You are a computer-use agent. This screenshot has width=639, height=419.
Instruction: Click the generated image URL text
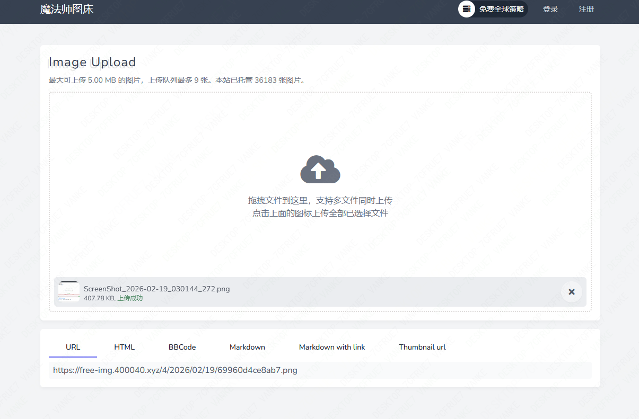coord(175,370)
